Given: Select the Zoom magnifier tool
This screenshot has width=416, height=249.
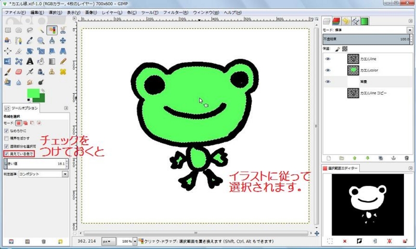Looking at the screenshot, I should pyautogui.click(x=41, y=41).
